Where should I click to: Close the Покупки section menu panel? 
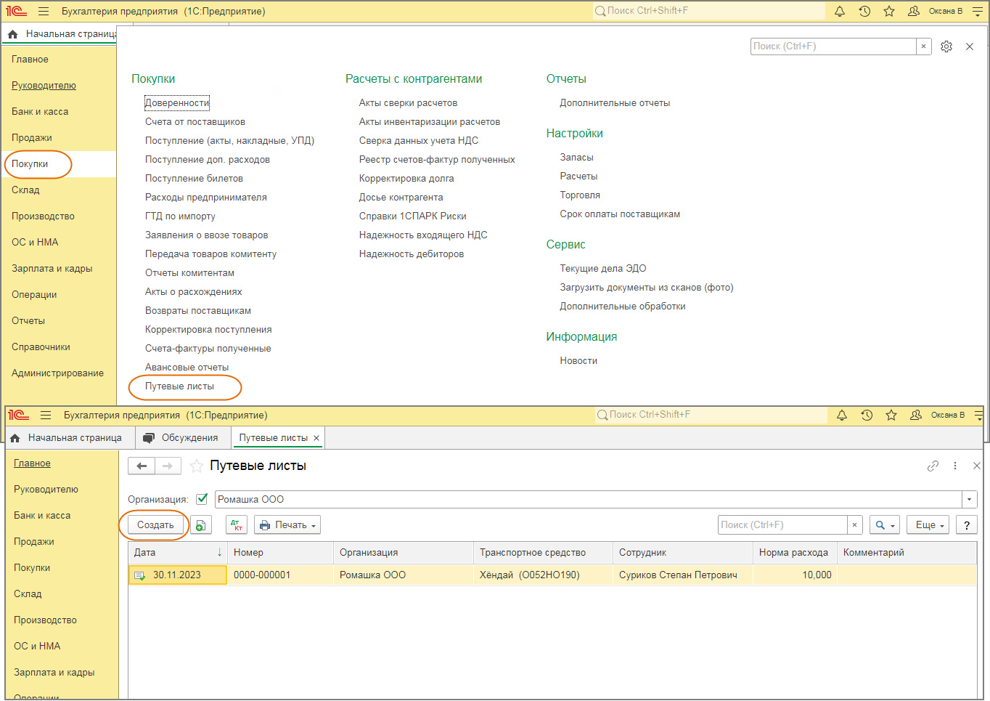pyautogui.click(x=970, y=46)
